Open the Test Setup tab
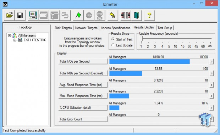The image size is (220, 135). click(x=165, y=28)
